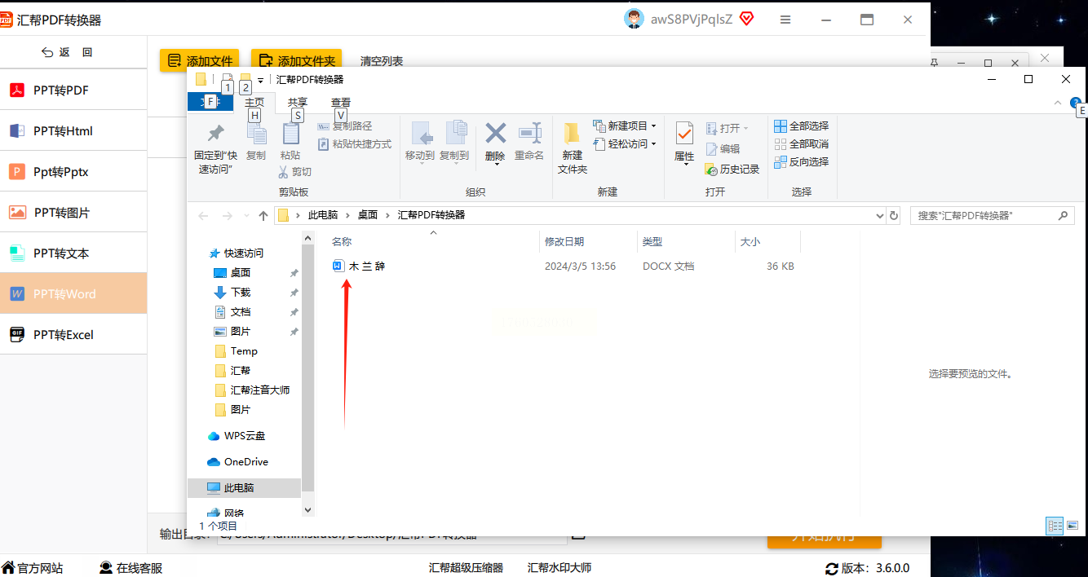Screen dimensions: 1088x577
Task: Click the Explorer help question icon
Action: tap(1076, 103)
